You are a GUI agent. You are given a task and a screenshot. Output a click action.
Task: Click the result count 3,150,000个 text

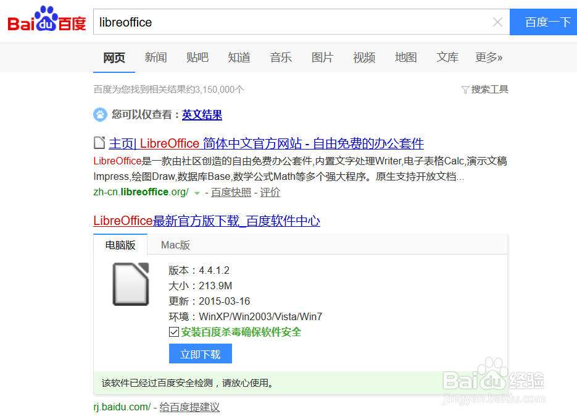coord(219,90)
